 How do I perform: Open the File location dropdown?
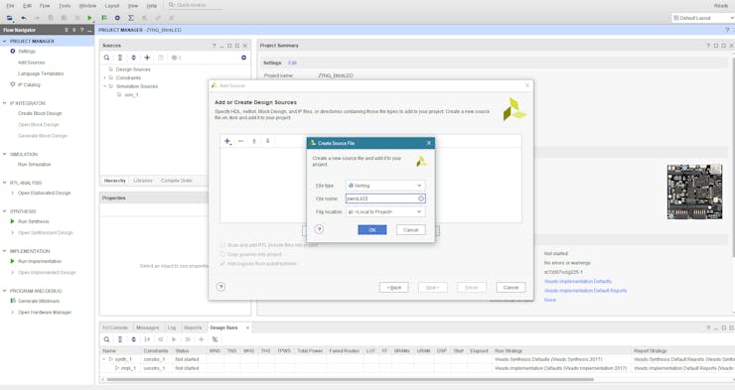click(x=385, y=211)
